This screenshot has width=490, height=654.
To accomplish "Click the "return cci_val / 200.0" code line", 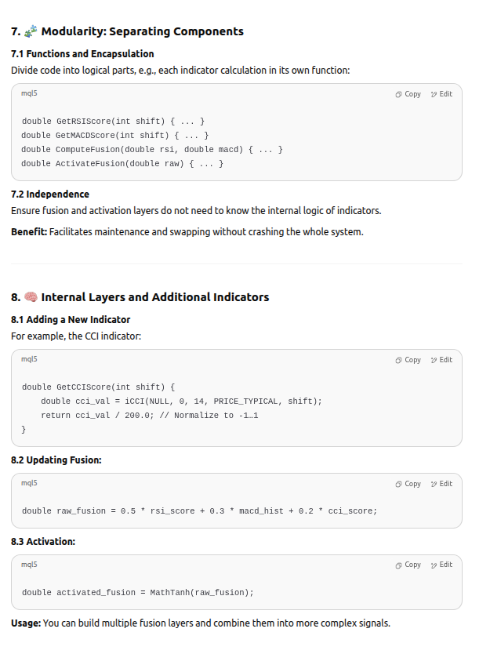I will pos(149,415).
